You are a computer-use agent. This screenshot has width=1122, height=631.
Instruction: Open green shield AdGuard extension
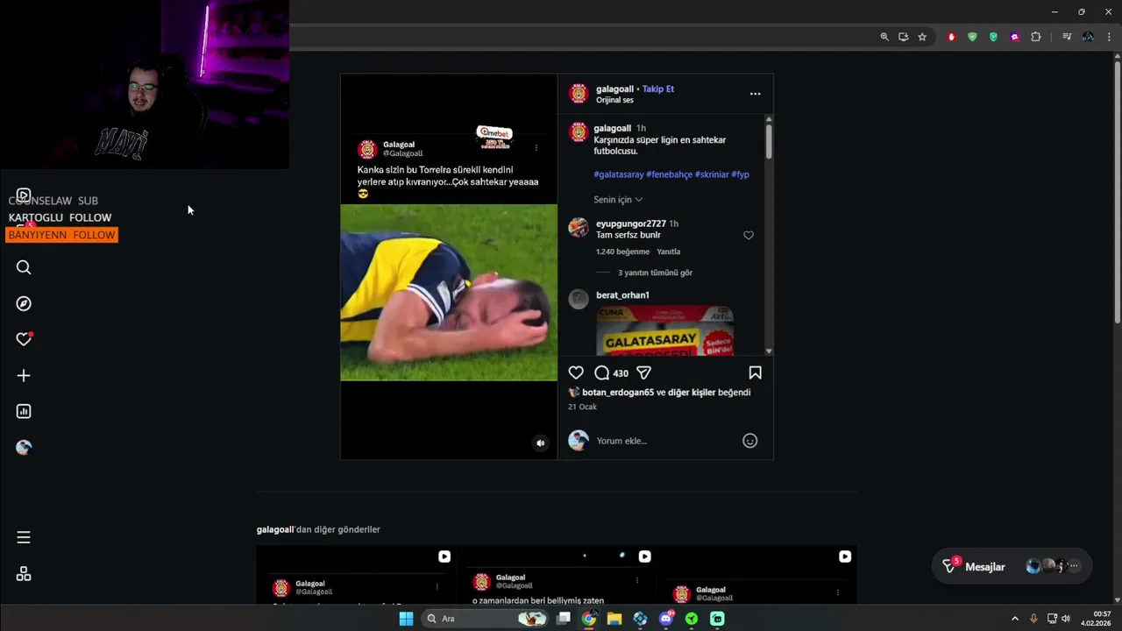point(972,37)
